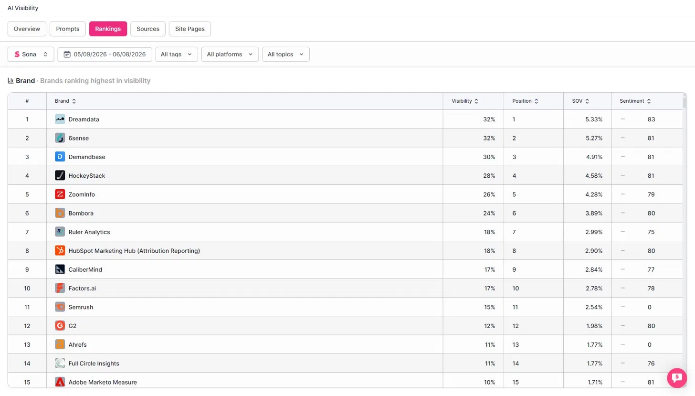Click the HockeyStack brand logo icon
The width and height of the screenshot is (695, 396).
point(60,176)
